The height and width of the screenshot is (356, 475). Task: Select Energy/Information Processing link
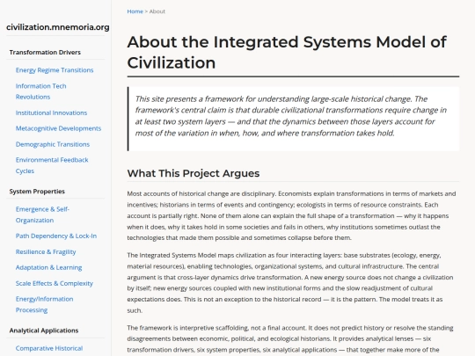pyautogui.click(x=45, y=304)
